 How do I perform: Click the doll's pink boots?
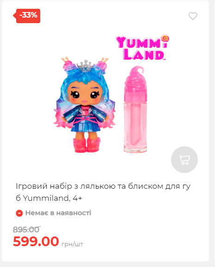(87, 145)
